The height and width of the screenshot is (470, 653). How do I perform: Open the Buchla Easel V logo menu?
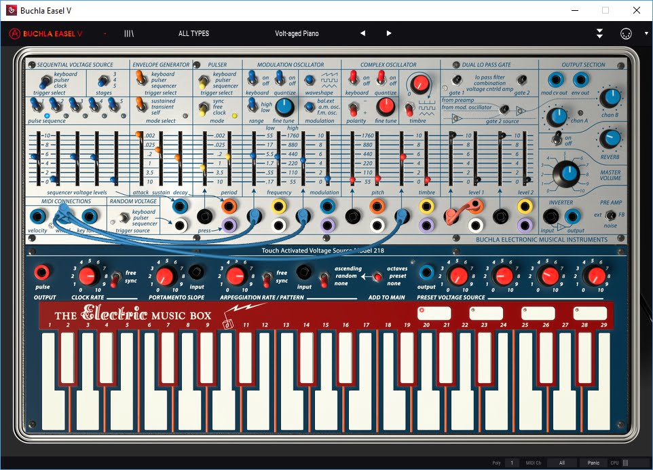click(45, 34)
